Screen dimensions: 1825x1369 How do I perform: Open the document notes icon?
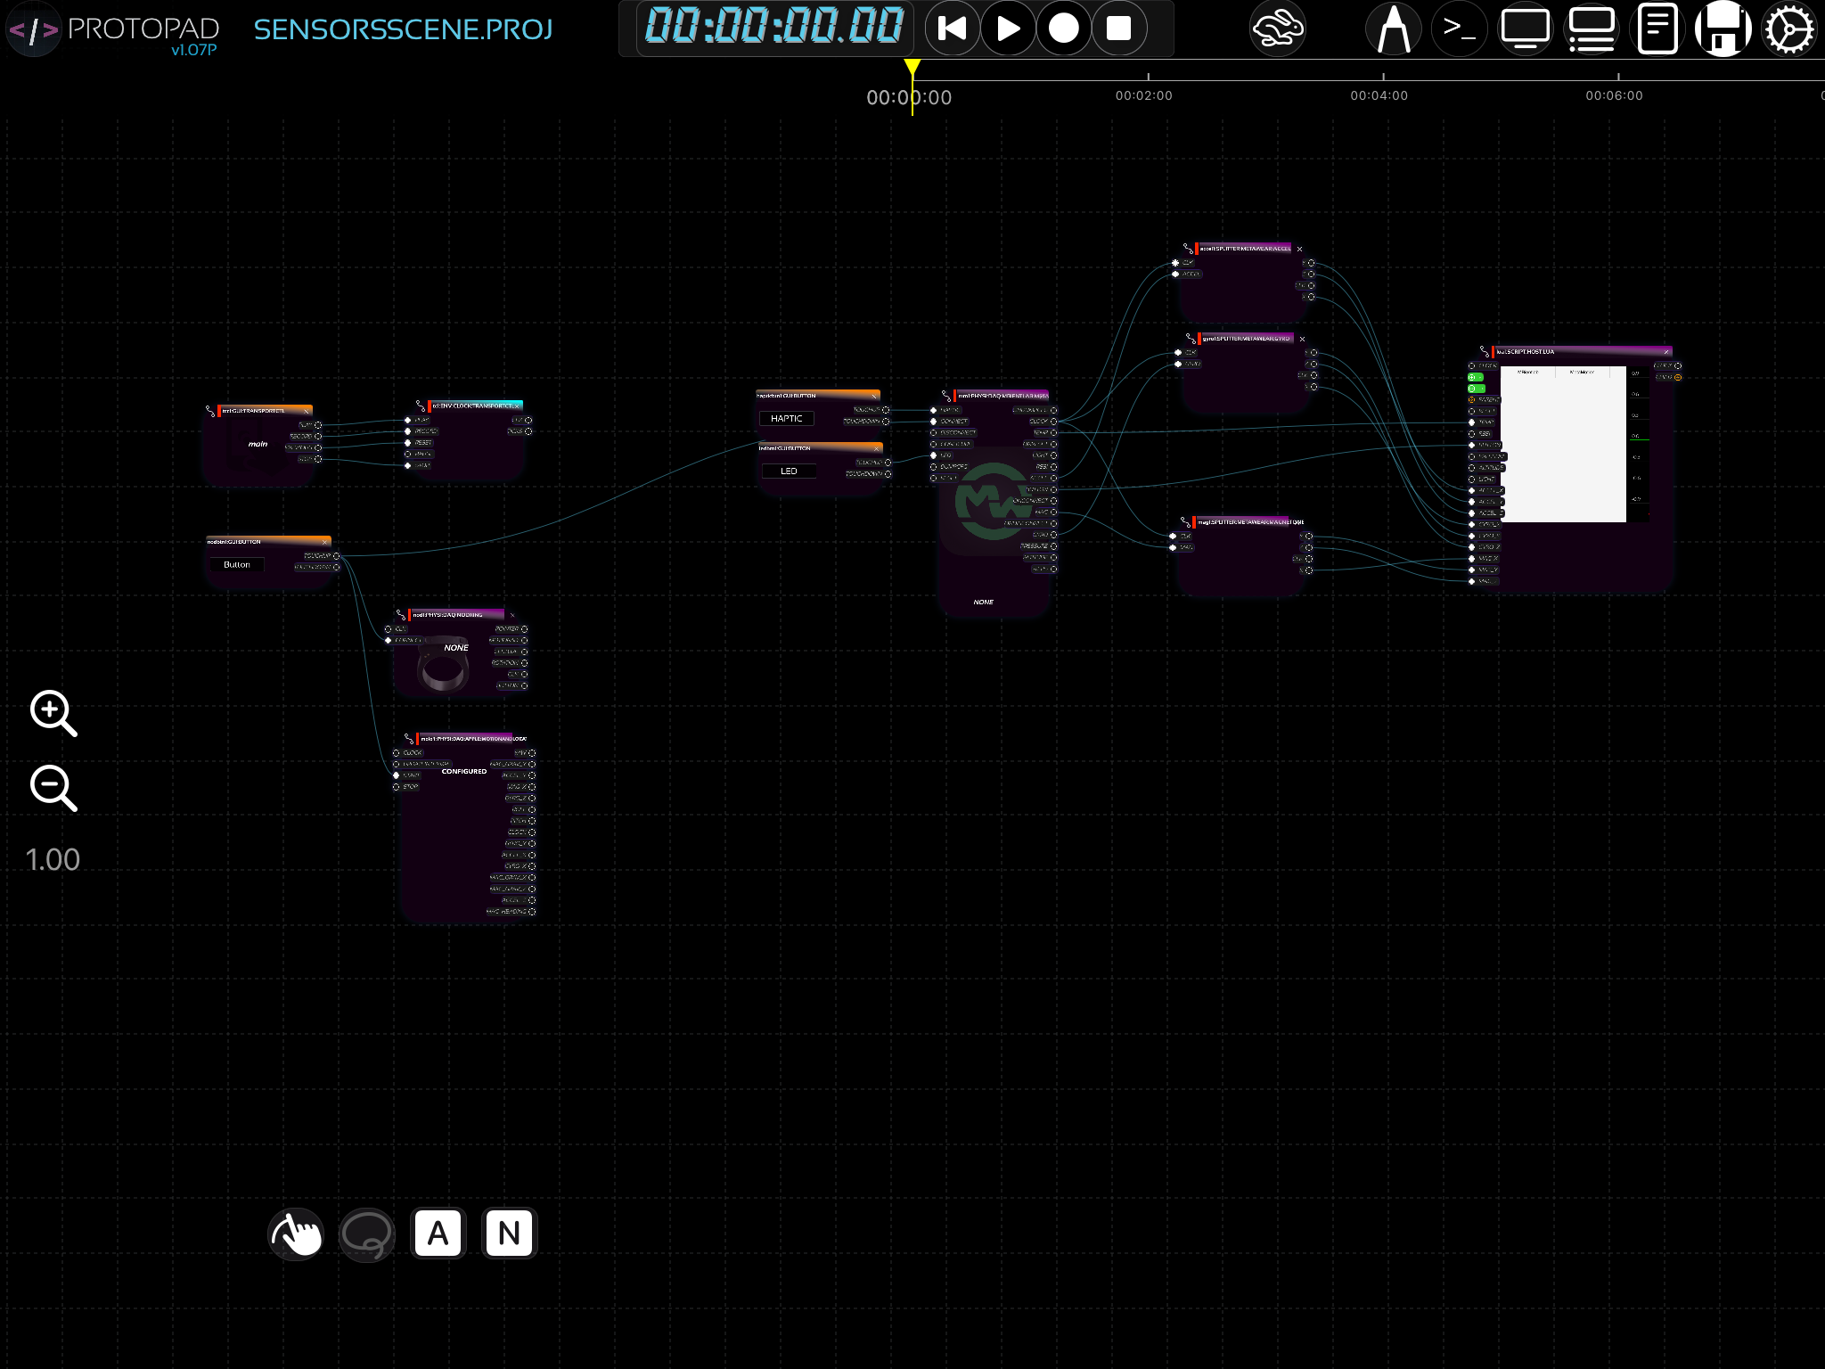pos(1657,29)
